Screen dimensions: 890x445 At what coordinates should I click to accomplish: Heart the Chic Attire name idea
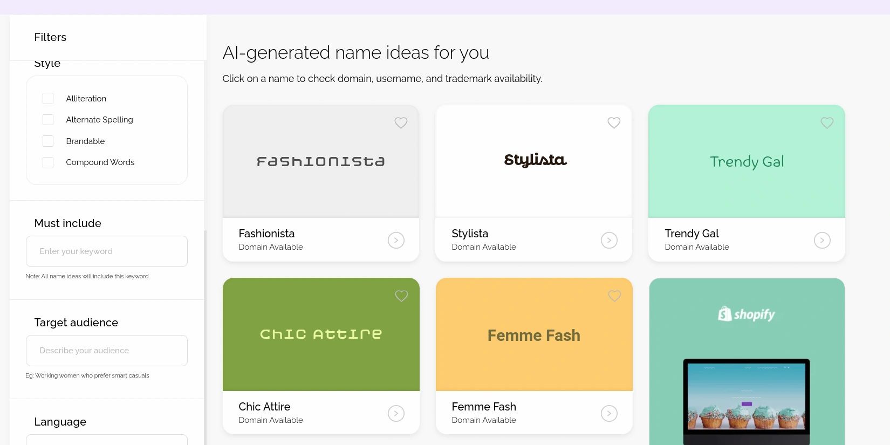tap(401, 296)
